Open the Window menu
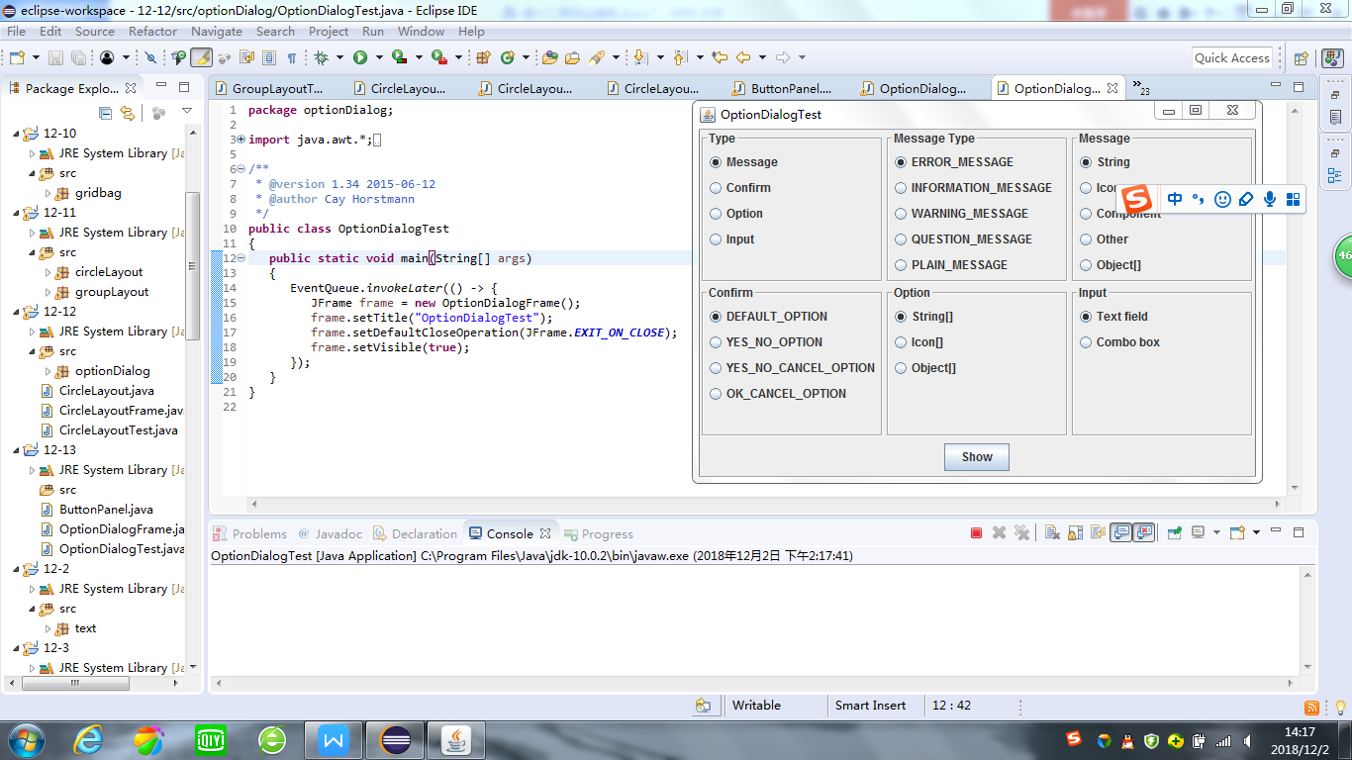The height and width of the screenshot is (760, 1352). click(x=421, y=32)
